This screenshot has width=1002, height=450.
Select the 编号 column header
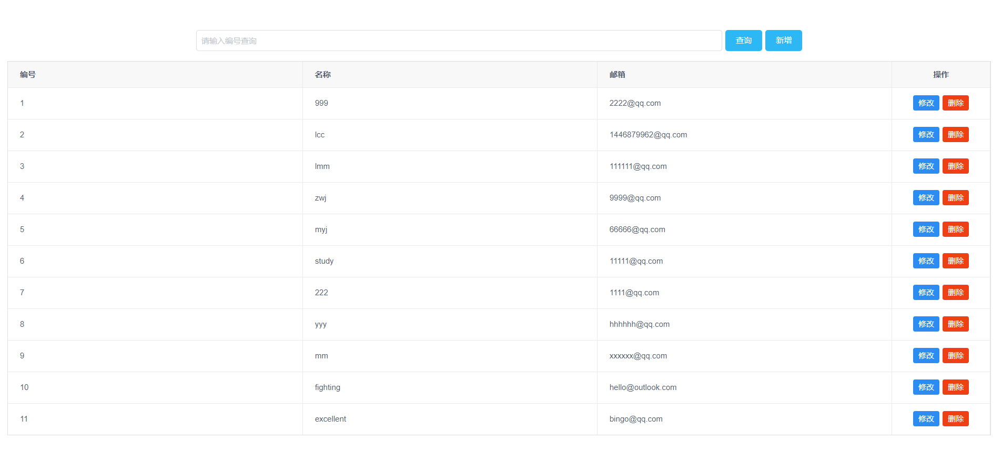155,75
